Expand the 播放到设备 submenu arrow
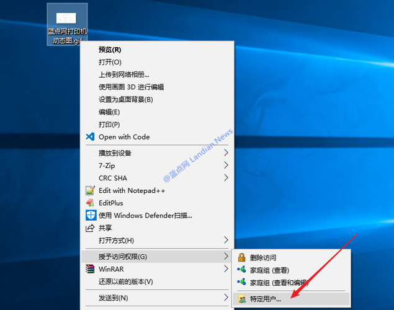 pyautogui.click(x=226, y=153)
